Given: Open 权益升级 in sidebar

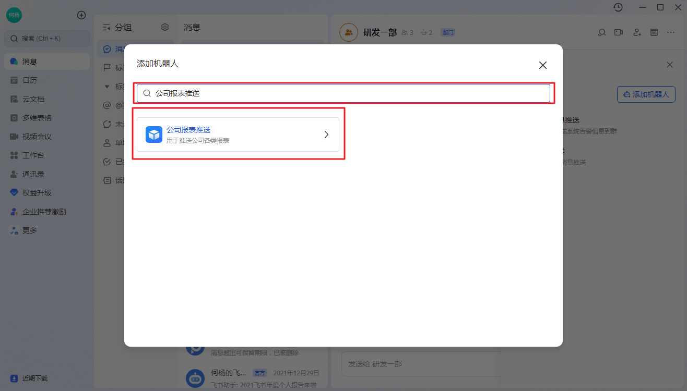Looking at the screenshot, I should click(x=37, y=193).
